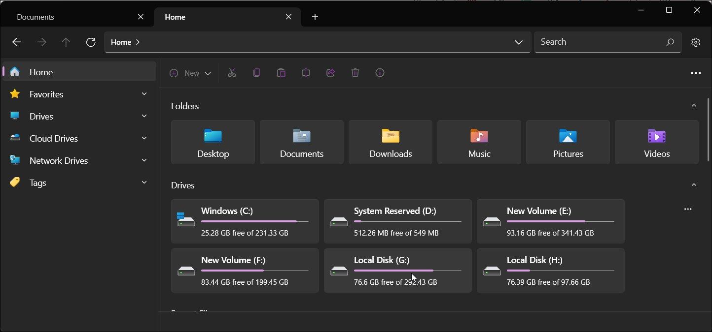Collapse the Drives section chevron
The image size is (712, 332).
694,185
